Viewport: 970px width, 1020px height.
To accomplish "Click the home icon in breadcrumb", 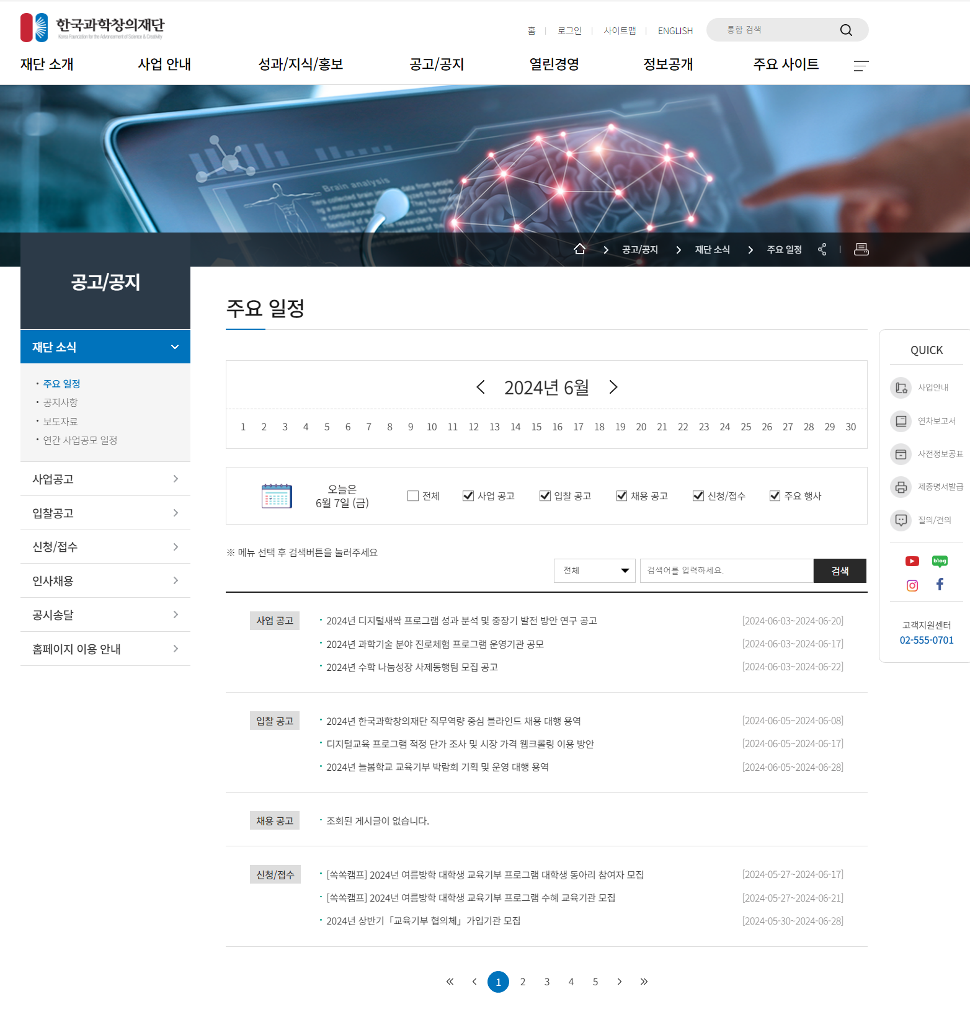I will click(x=579, y=249).
